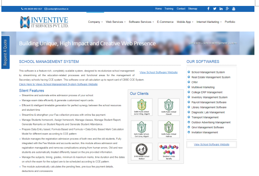The height and width of the screenshot is (176, 259).
Task: Expand the Company dropdown menu
Action: tap(95, 22)
